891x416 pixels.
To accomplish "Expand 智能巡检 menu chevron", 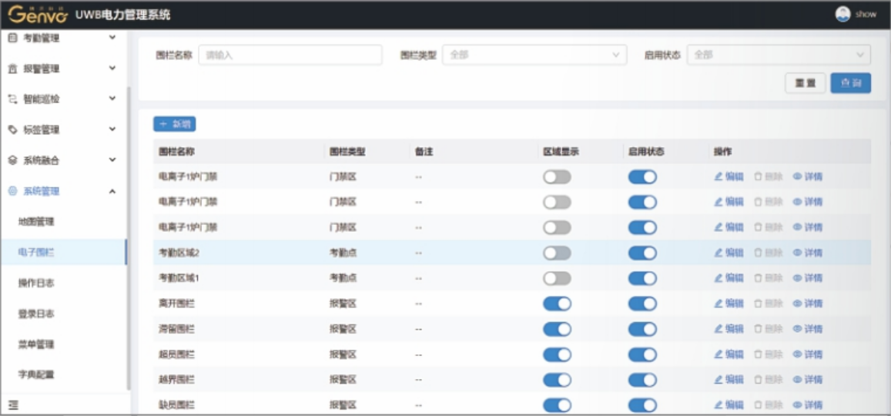I will click(112, 99).
